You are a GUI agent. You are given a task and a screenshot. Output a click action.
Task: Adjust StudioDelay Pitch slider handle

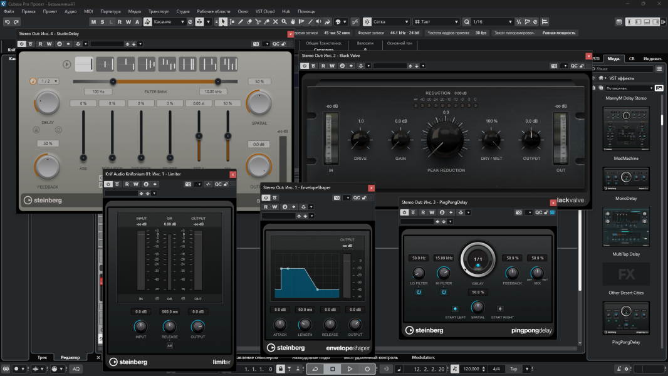199,136
